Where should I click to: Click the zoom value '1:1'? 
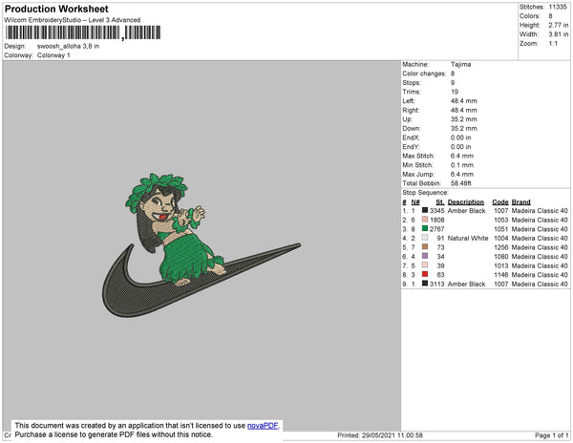coord(553,44)
